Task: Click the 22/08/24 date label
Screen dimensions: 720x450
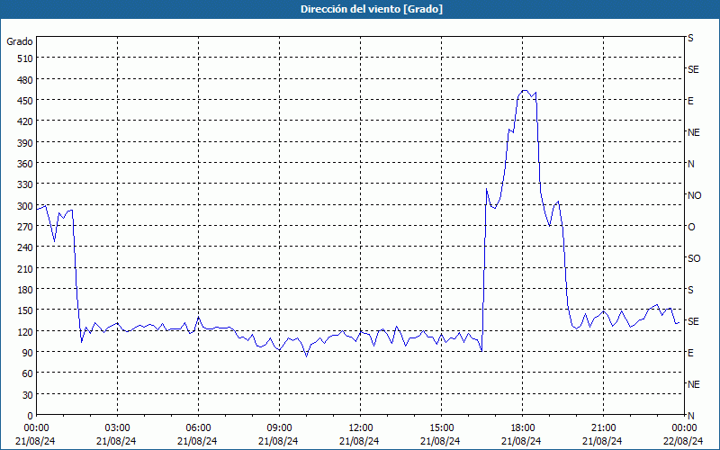Action: tap(683, 441)
